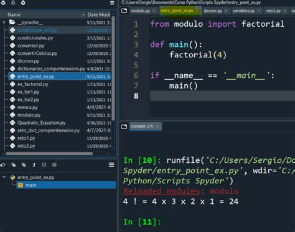This screenshot has height=232, width=295.
Task: Click the file list vertical scrollbar
Action: [x=113, y=69]
